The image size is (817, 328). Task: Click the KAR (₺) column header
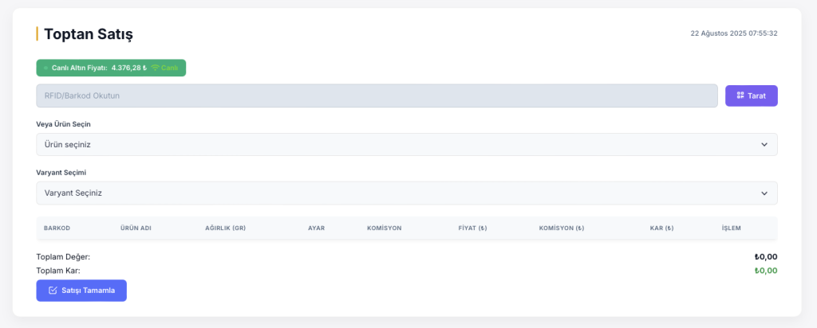tap(661, 228)
